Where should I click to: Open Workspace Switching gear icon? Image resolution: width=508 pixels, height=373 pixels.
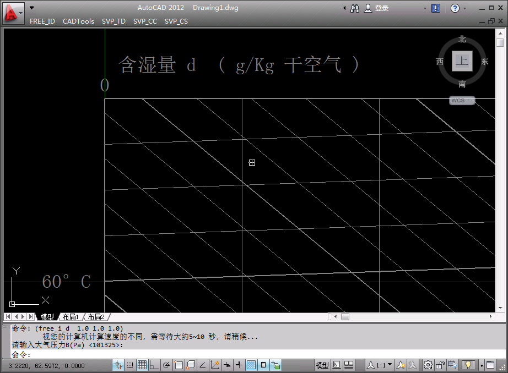coord(428,365)
